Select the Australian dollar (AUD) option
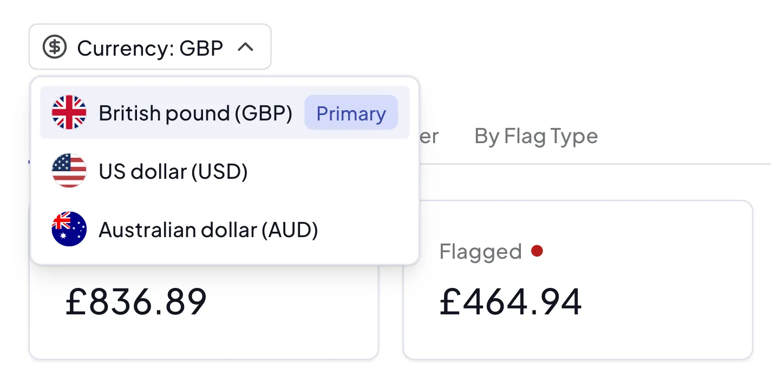 (x=208, y=229)
